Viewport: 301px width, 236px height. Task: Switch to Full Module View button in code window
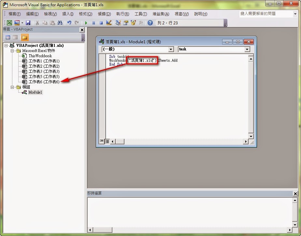click(107, 141)
